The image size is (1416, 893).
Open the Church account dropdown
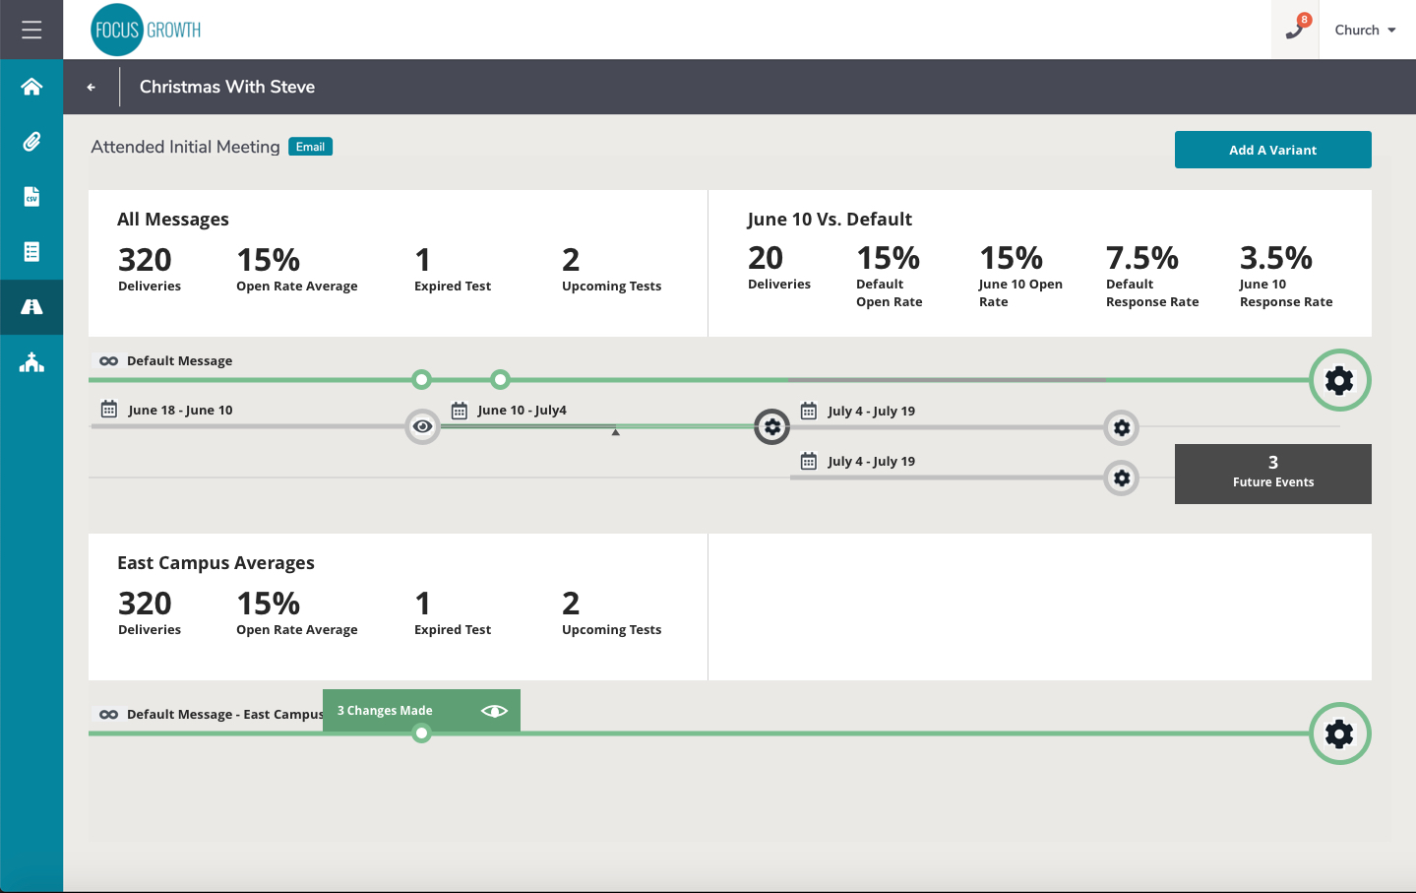tap(1365, 31)
